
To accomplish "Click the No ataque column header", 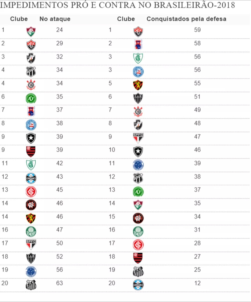I will pyautogui.click(x=55, y=19).
